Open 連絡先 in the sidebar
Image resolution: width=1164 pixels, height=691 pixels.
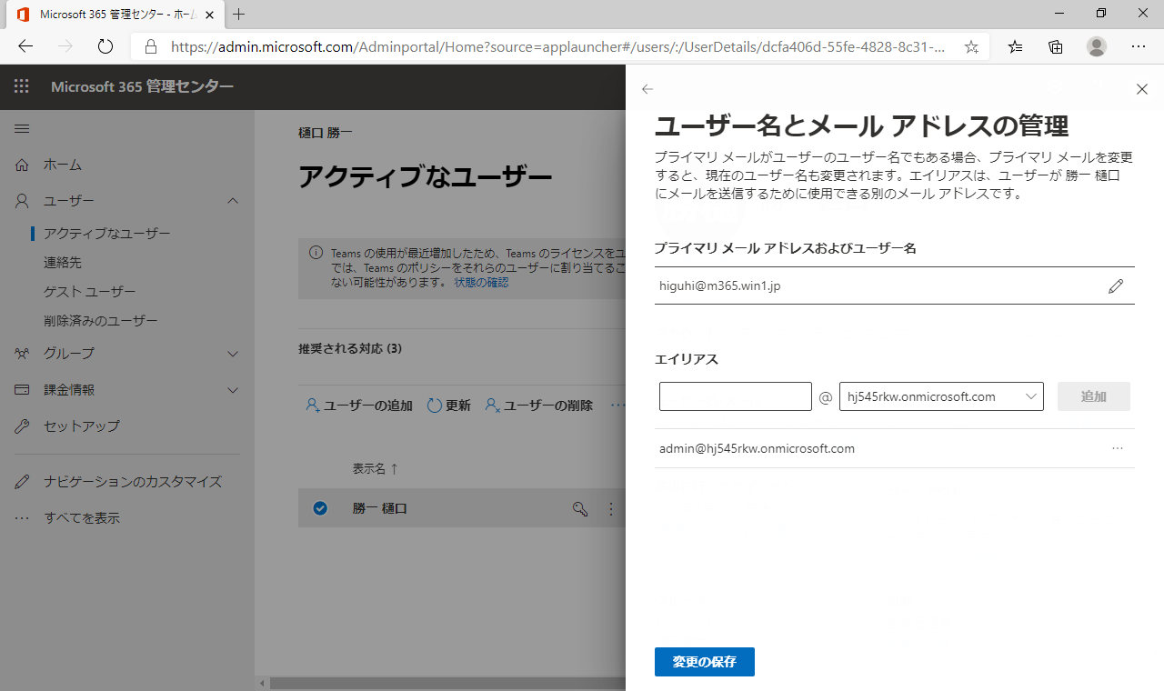(63, 263)
